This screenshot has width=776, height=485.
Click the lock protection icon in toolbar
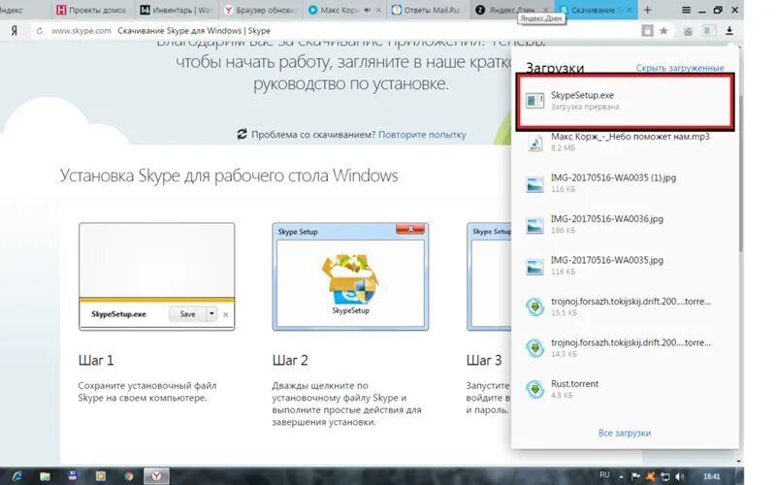(688, 31)
